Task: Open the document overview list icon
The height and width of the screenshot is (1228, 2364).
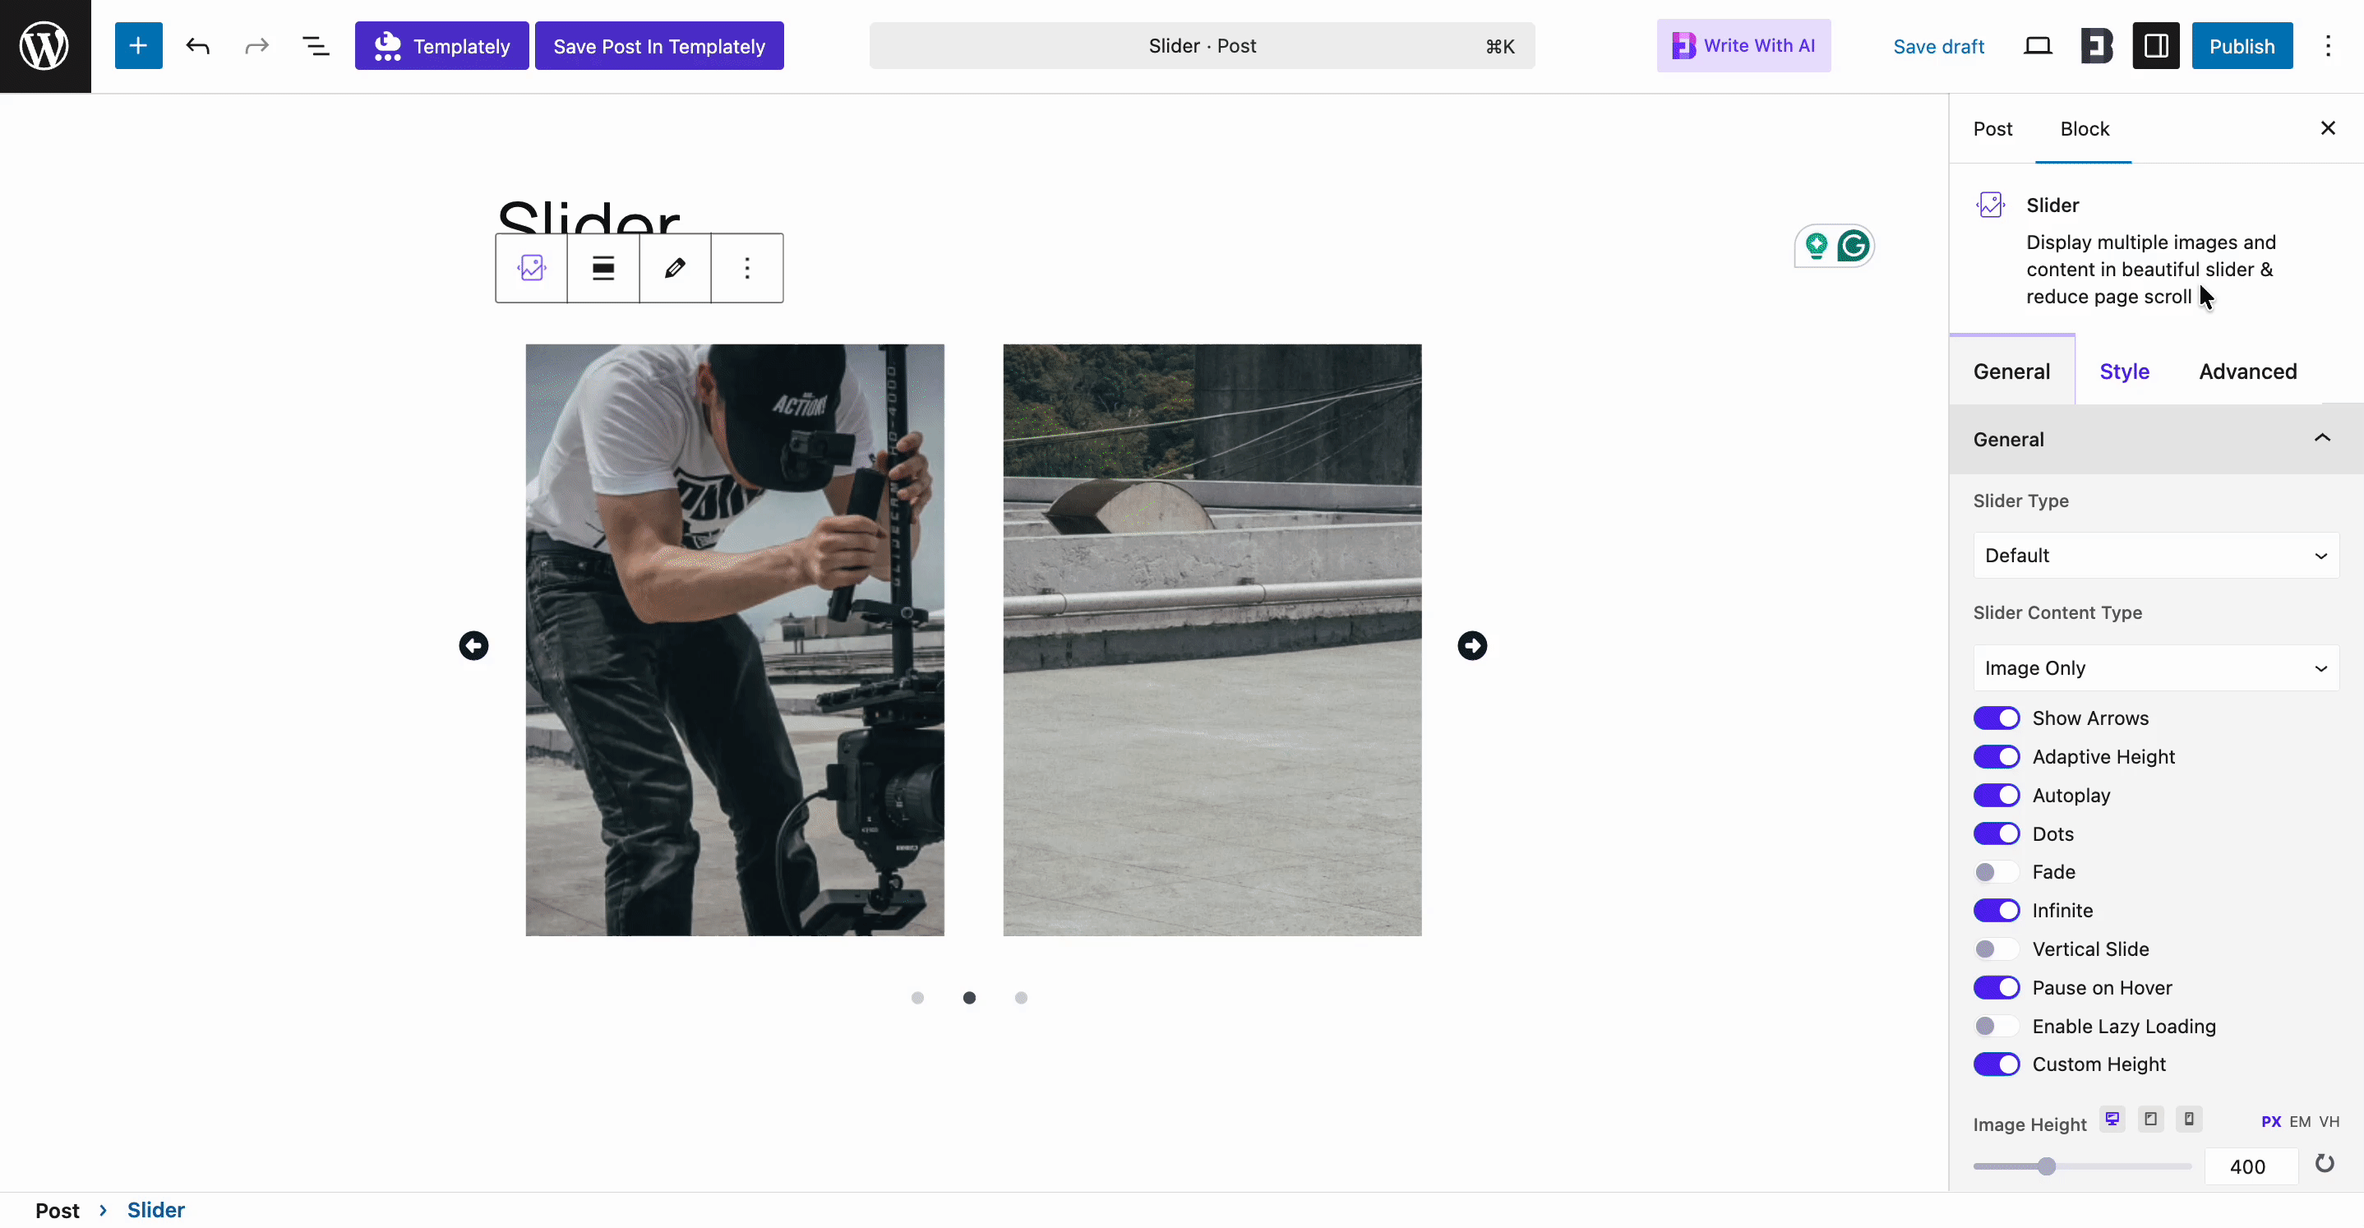Action: point(316,46)
